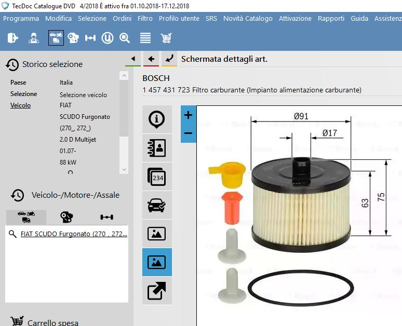Click the back arrow navigation button
402x326 pixels.
pos(151,59)
